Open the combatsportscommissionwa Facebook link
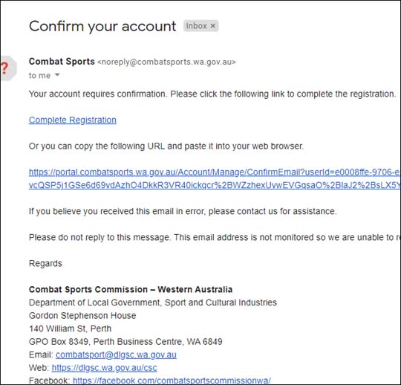 tap(172, 381)
